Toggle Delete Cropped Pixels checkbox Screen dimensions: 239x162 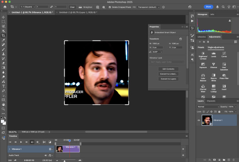(110, 7)
